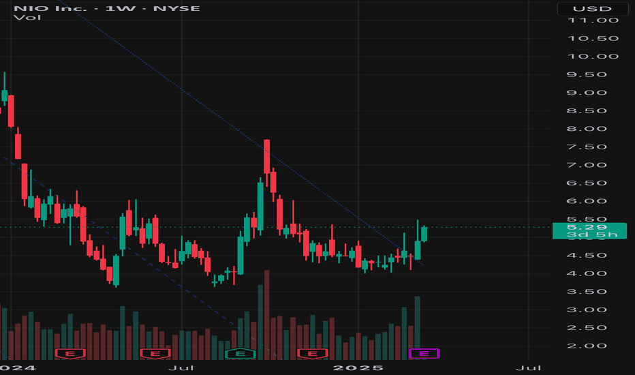Click the 10.50 price axis label
Screen dimensions: 635x375
point(593,38)
